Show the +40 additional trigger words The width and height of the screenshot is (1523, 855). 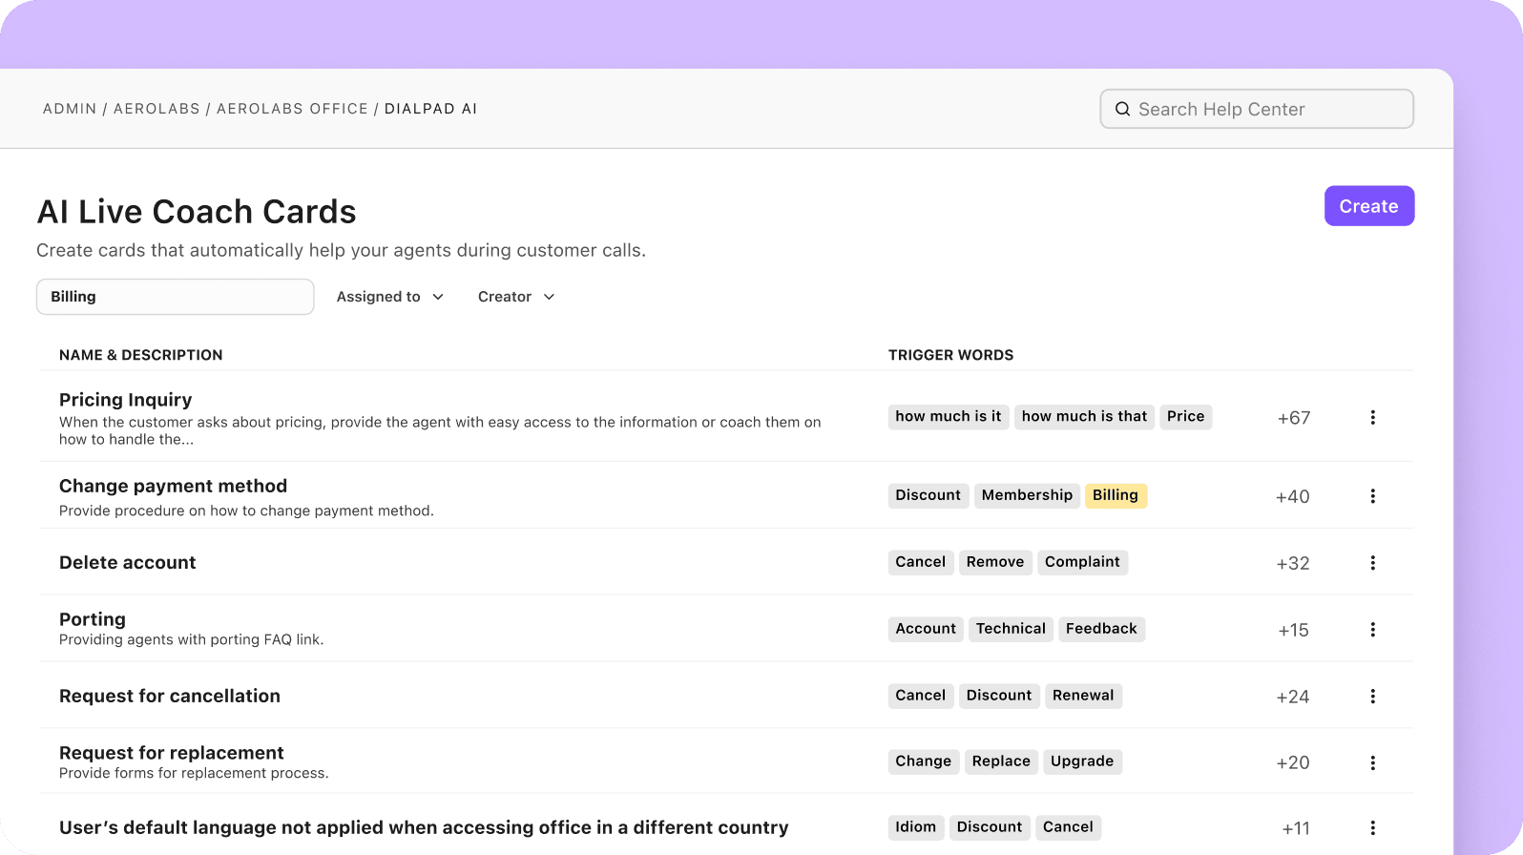point(1293,497)
